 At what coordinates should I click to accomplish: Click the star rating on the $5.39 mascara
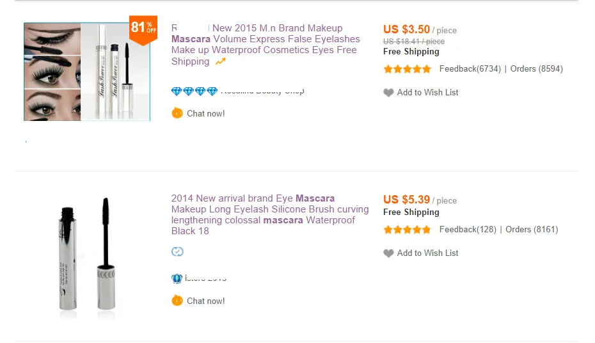click(x=407, y=230)
